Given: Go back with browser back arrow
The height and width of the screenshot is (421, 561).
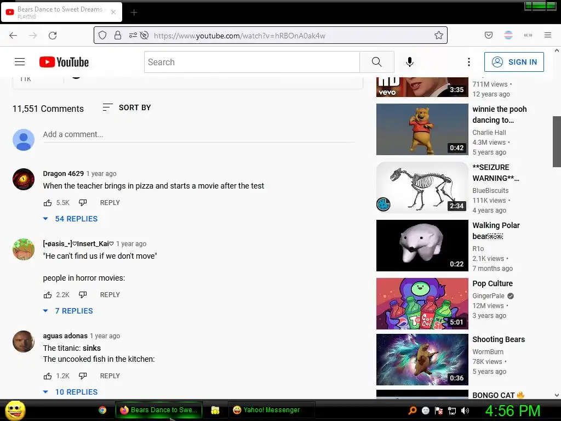Looking at the screenshot, I should point(13,36).
